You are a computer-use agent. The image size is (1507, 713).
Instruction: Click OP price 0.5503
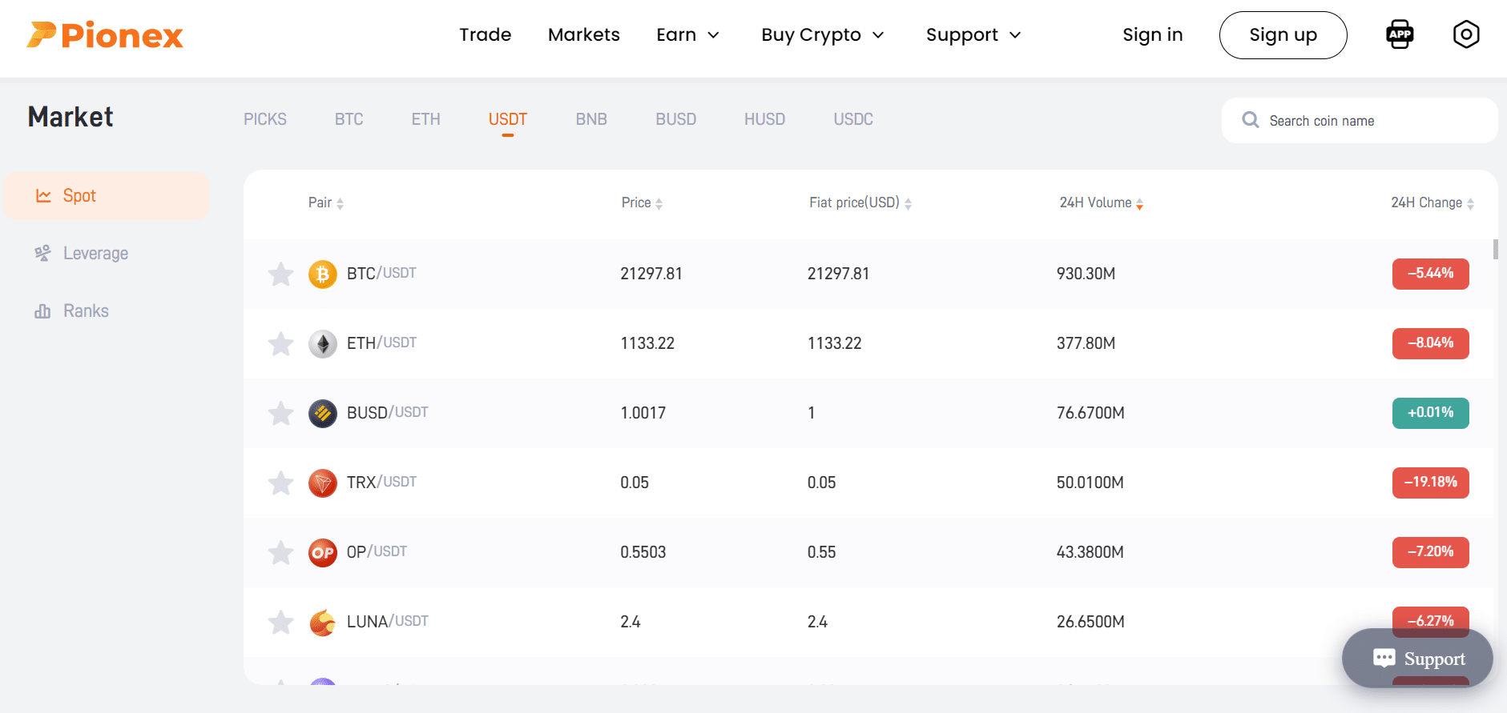coord(643,552)
